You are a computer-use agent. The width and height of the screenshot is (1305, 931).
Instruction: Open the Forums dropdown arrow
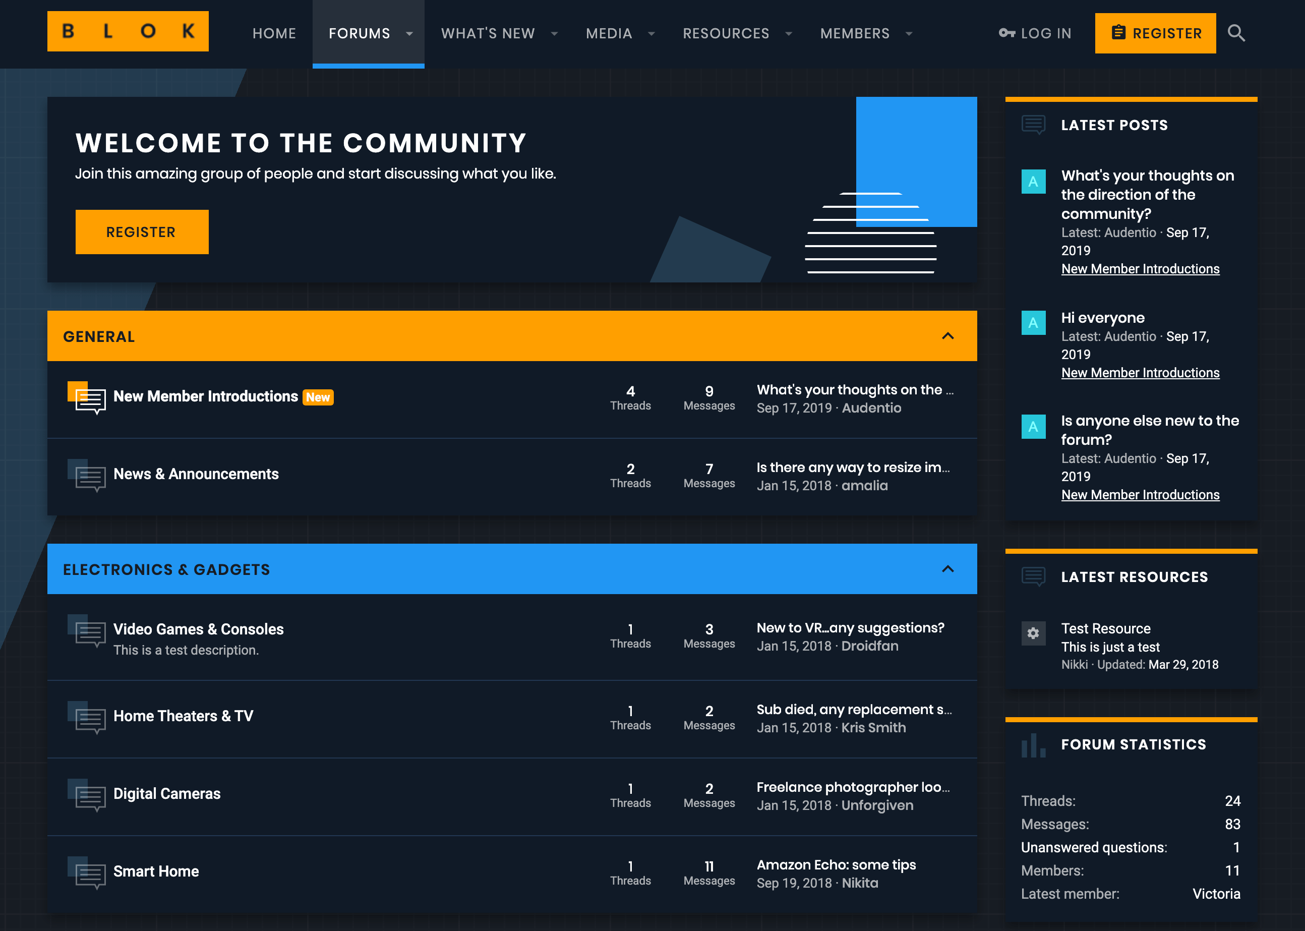(x=409, y=34)
